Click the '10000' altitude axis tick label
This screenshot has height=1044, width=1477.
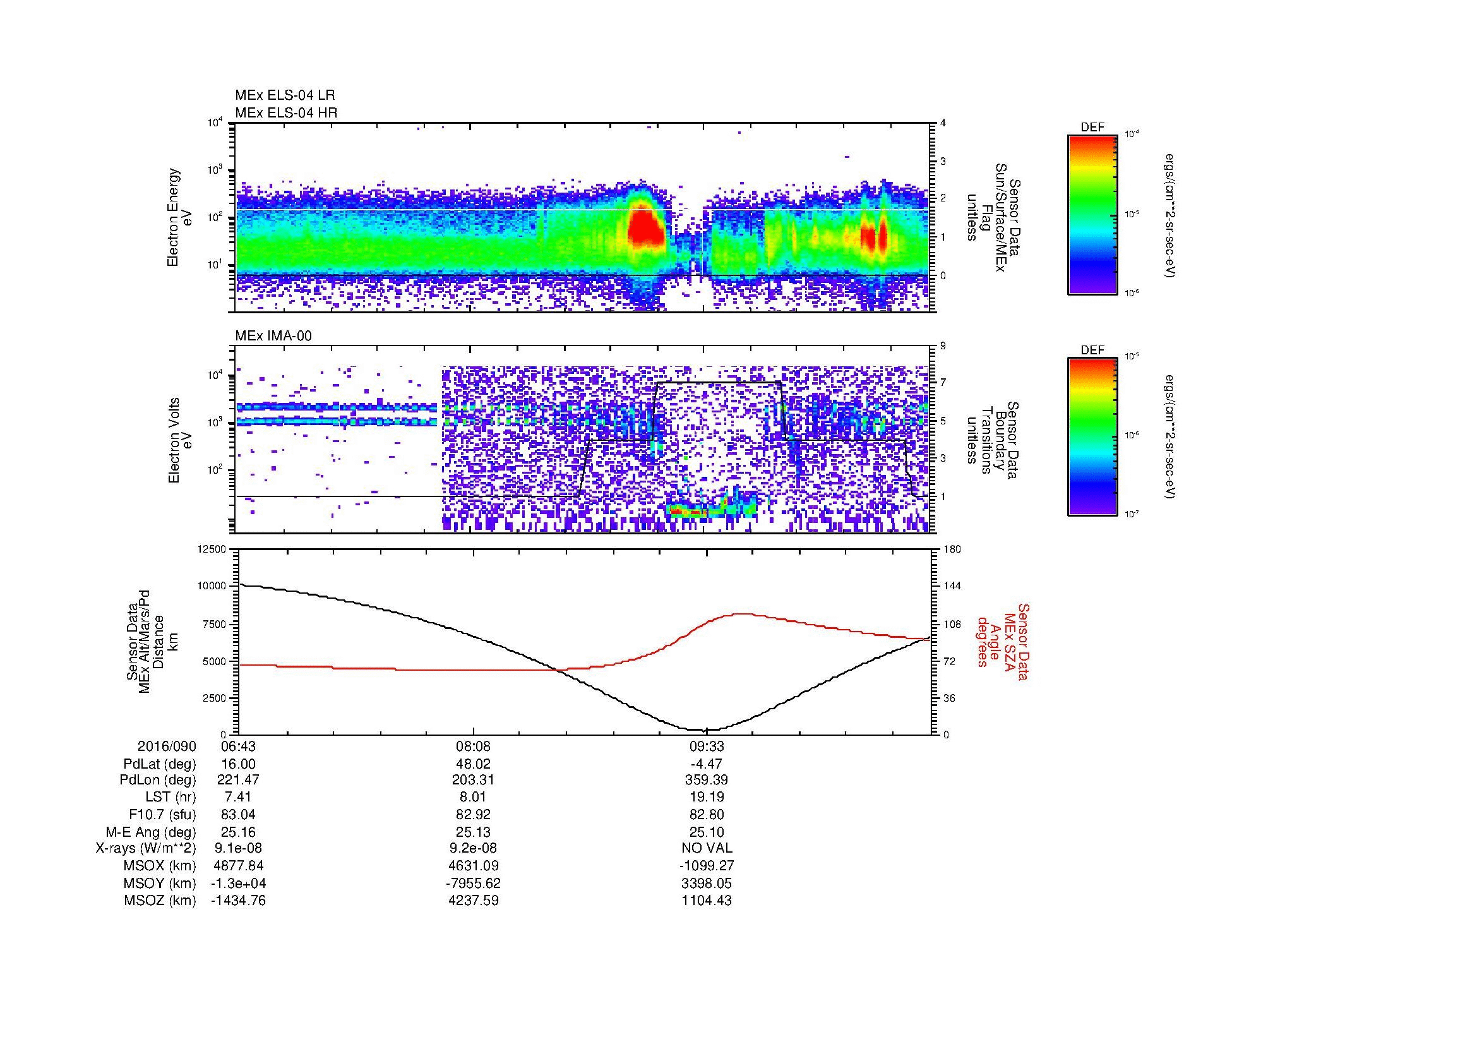point(212,586)
